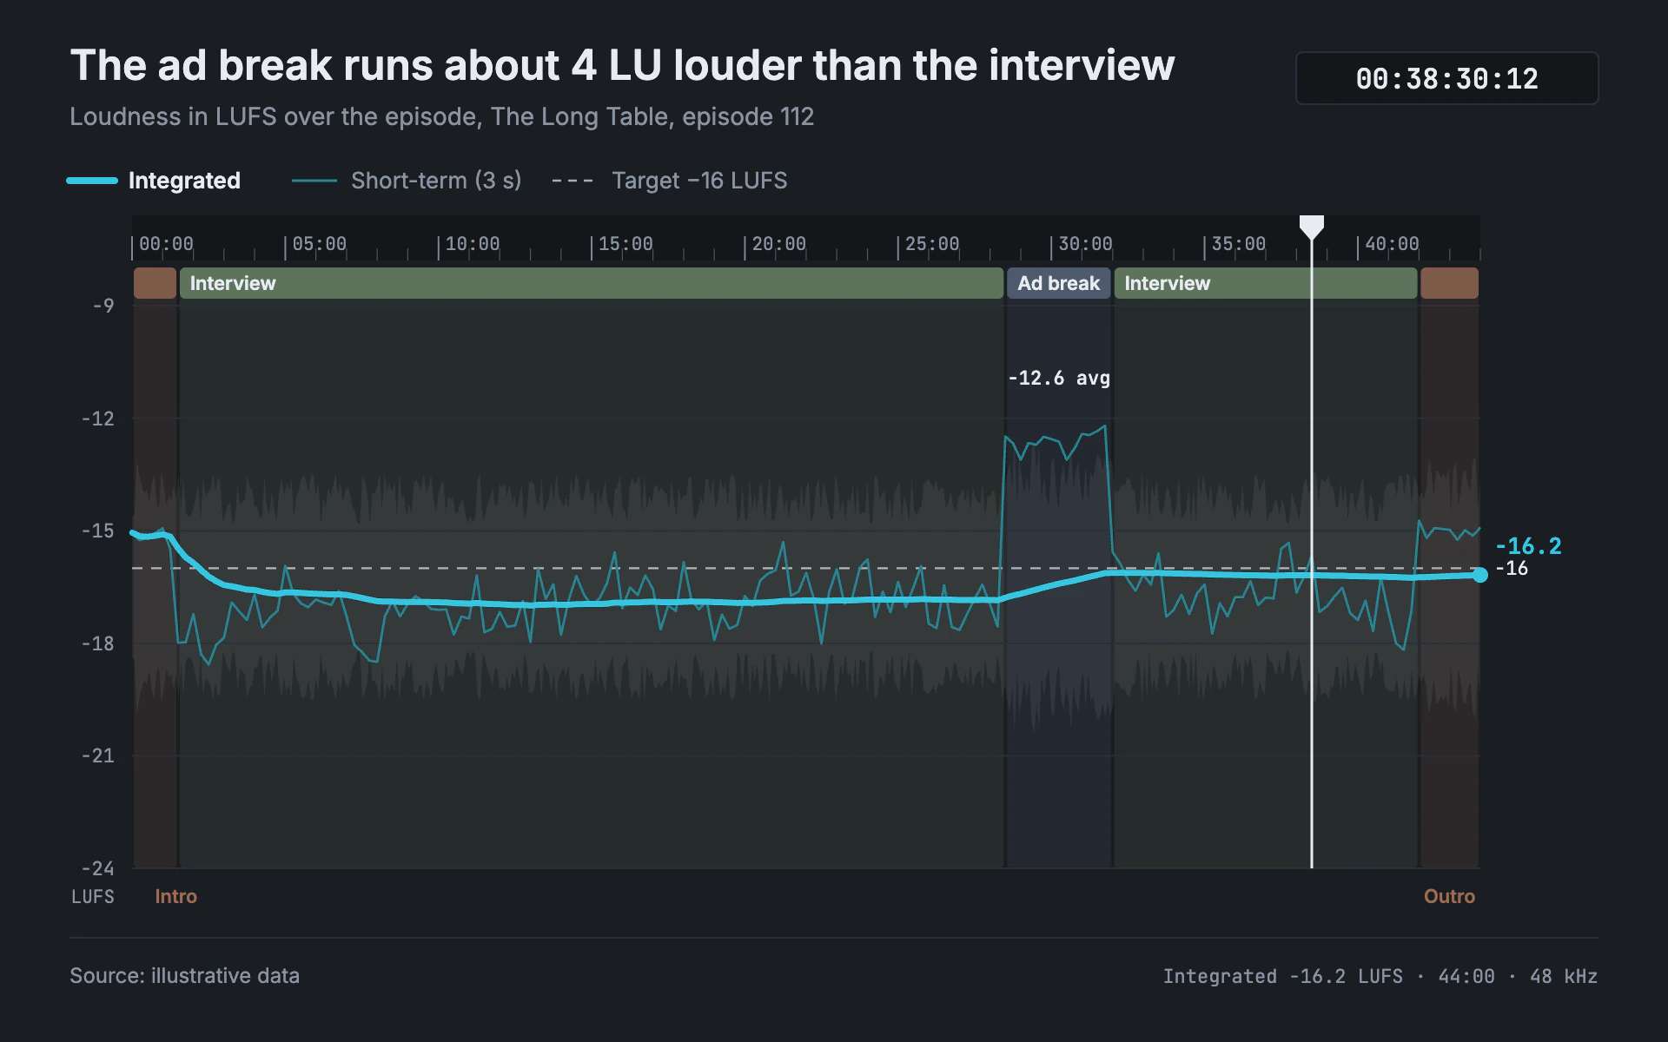Click the 25:00 mark on the time ruler
Screen dimensions: 1668x1042
[932, 244]
